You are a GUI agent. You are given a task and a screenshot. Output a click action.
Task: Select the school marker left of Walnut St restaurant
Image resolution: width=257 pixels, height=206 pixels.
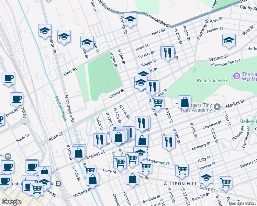(141, 83)
